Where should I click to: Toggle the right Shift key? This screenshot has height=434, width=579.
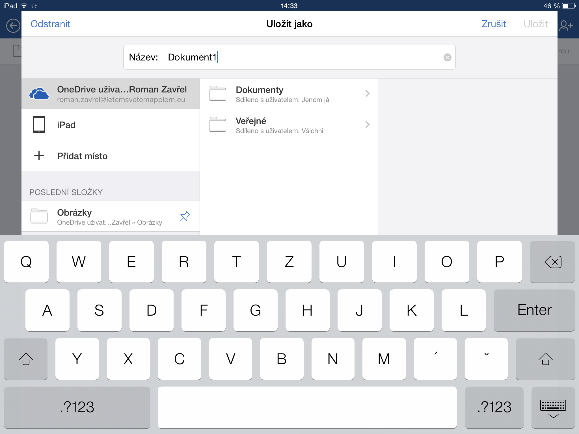pos(545,359)
